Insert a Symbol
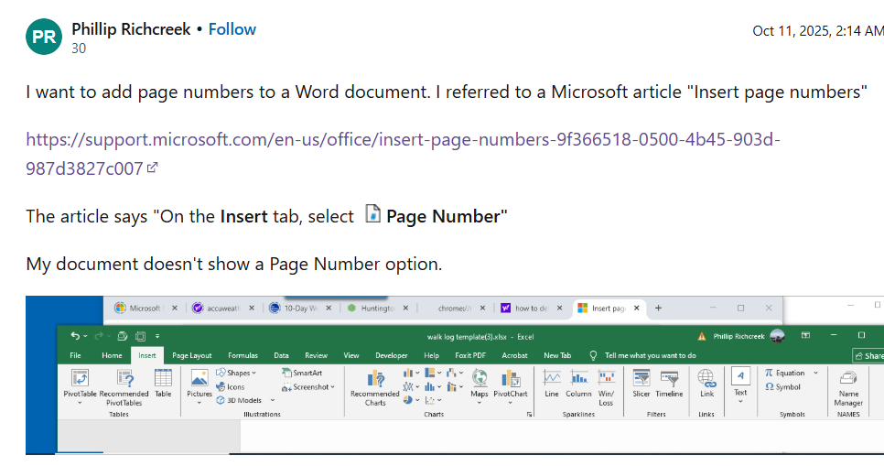884x466 pixels. (x=782, y=387)
